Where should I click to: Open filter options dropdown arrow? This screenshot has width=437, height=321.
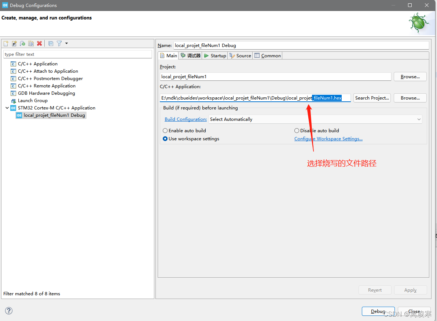(x=66, y=43)
